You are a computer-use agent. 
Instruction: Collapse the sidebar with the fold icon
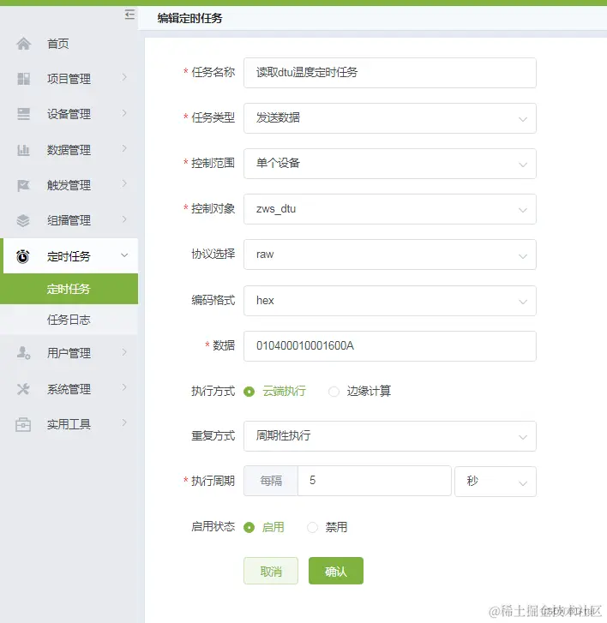pyautogui.click(x=129, y=15)
